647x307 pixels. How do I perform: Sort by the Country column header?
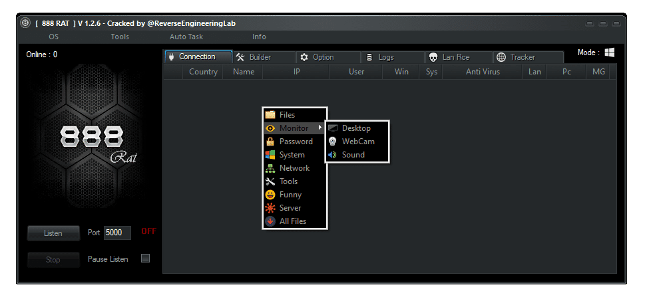click(x=203, y=72)
